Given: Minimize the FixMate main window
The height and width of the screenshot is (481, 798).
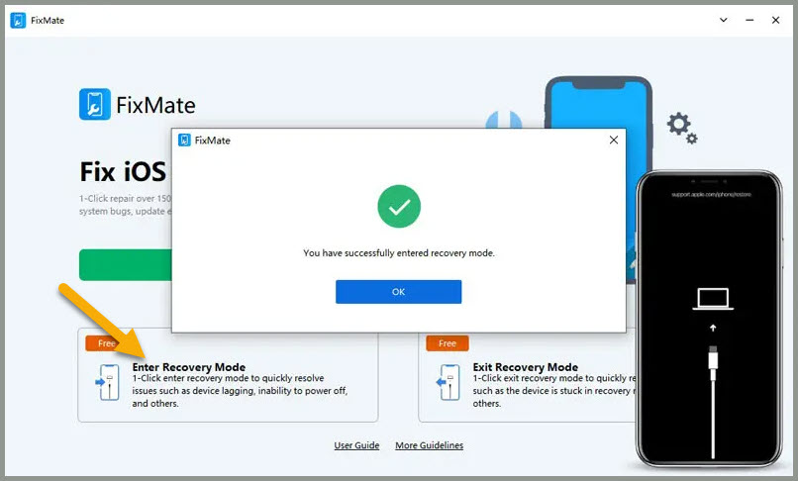Looking at the screenshot, I should [749, 20].
